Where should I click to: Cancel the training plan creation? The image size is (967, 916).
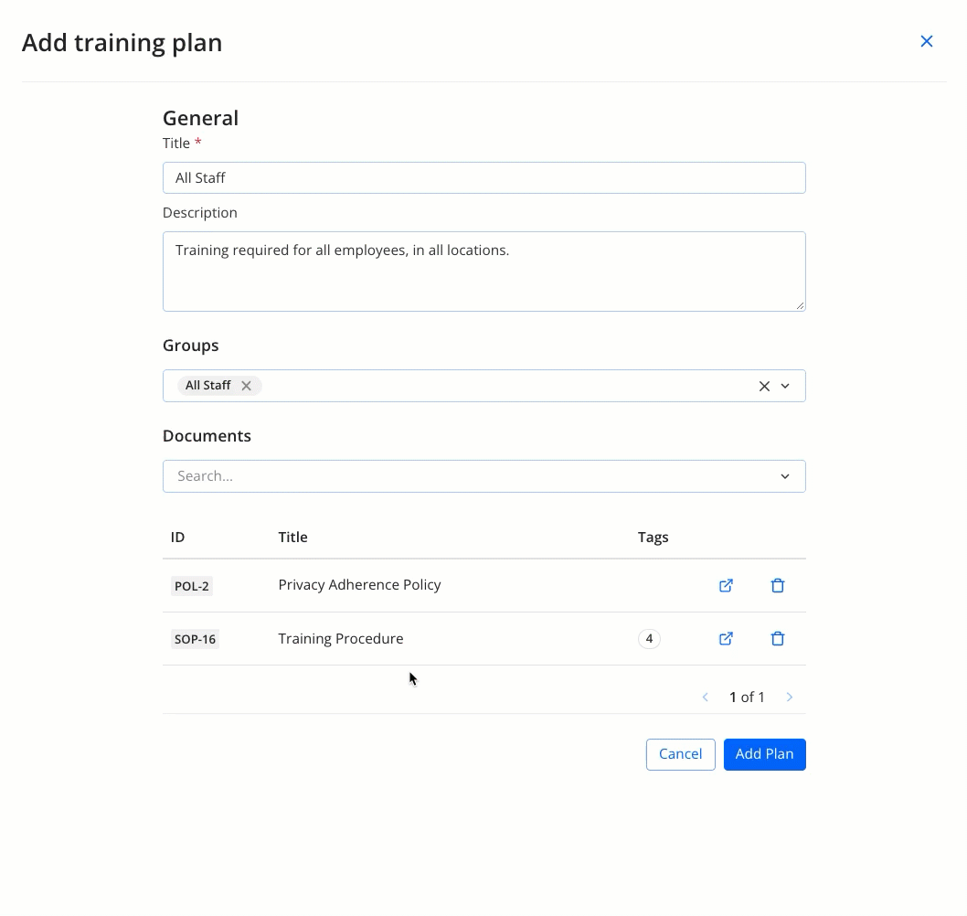pos(680,753)
